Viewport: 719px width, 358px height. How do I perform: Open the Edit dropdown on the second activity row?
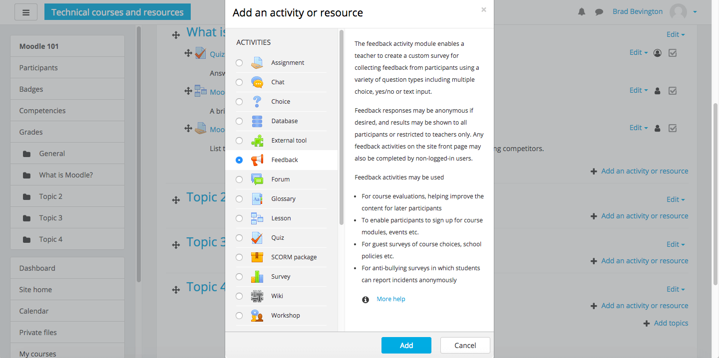639,90
